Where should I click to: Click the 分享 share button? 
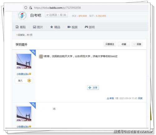click(93, 88)
